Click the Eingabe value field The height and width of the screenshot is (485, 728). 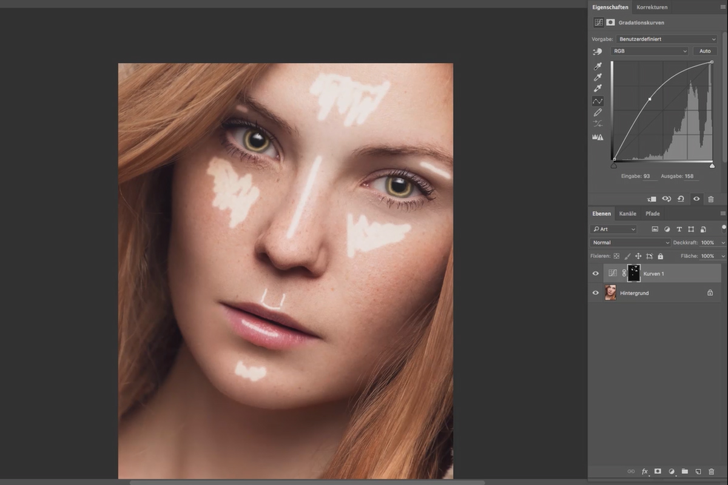click(650, 176)
